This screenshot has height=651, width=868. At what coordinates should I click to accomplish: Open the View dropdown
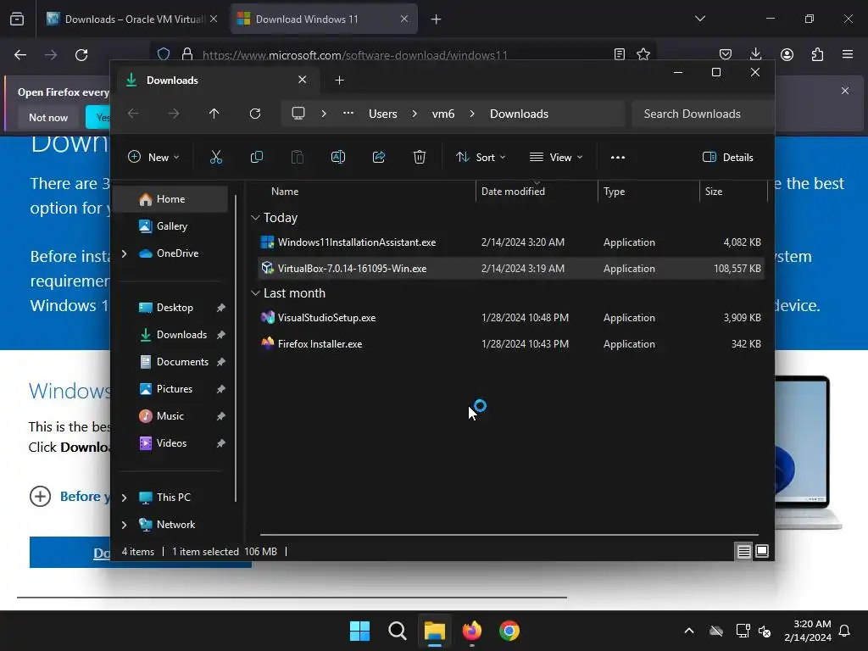556,157
